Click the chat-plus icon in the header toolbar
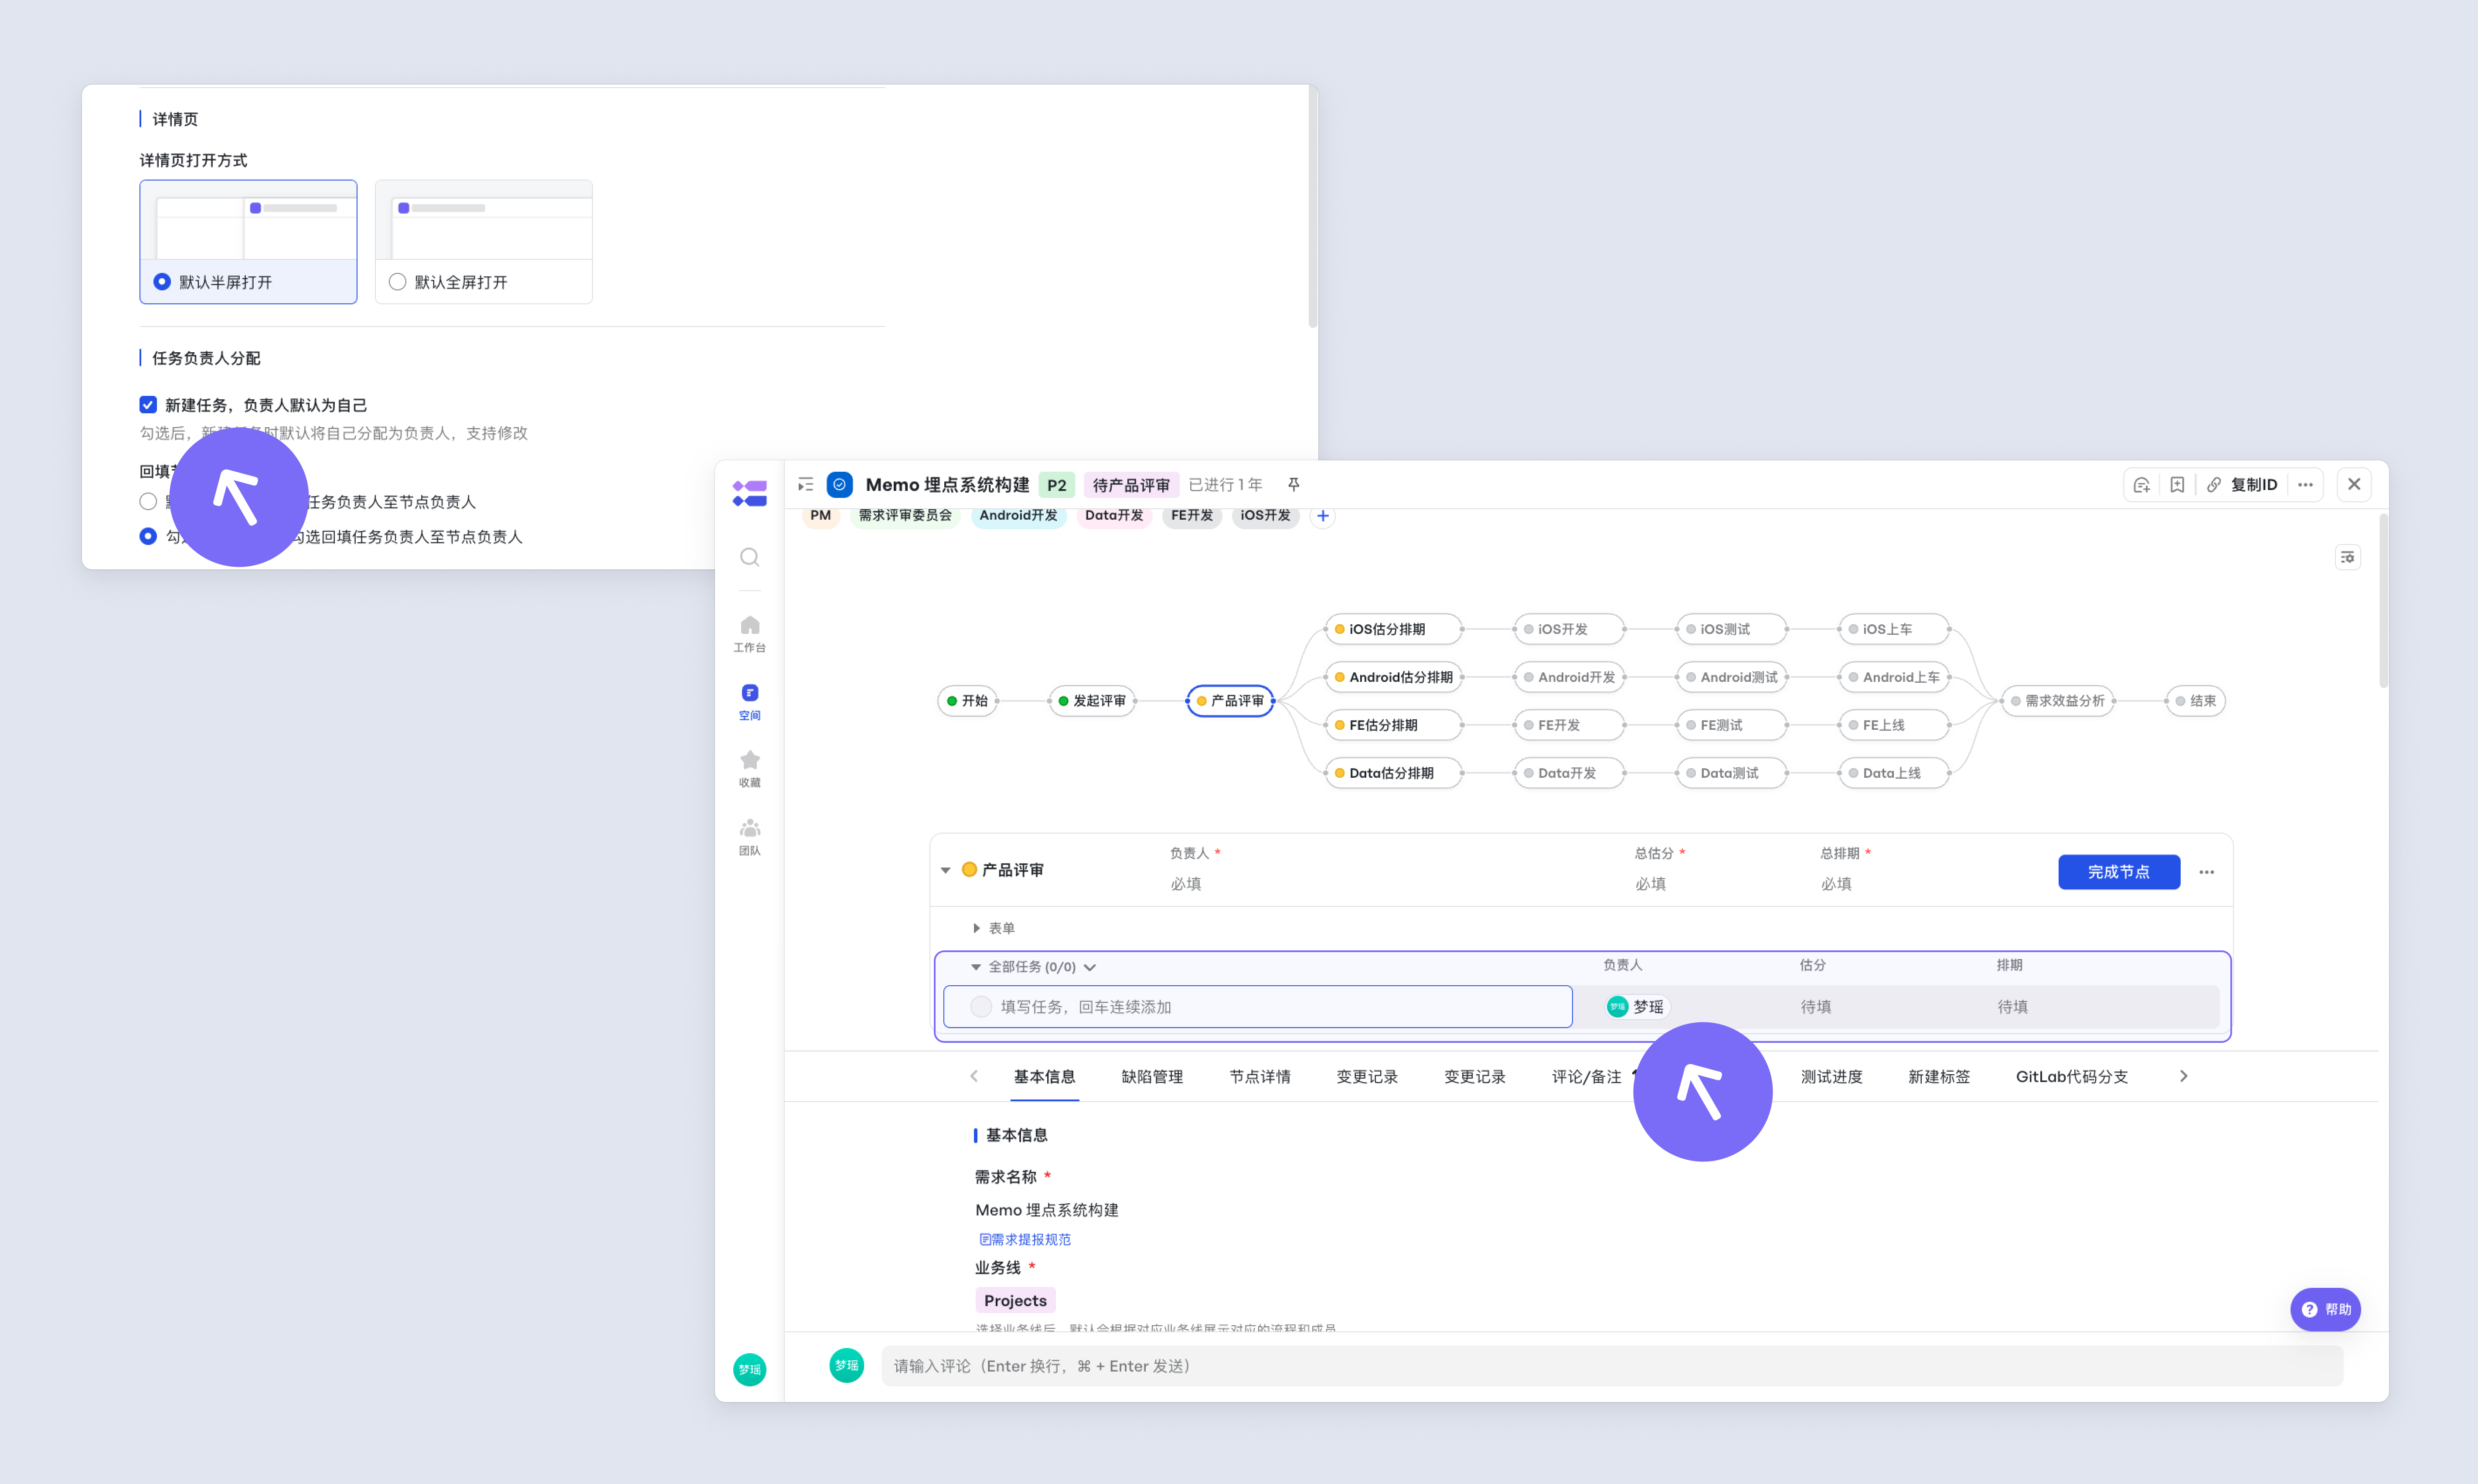2478x1484 pixels. [x=2141, y=485]
